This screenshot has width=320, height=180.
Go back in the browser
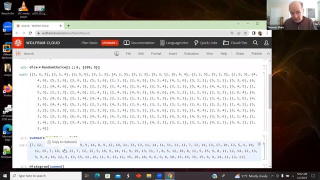17,33
